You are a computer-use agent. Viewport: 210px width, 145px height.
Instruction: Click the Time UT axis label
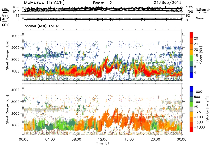[103, 143]
